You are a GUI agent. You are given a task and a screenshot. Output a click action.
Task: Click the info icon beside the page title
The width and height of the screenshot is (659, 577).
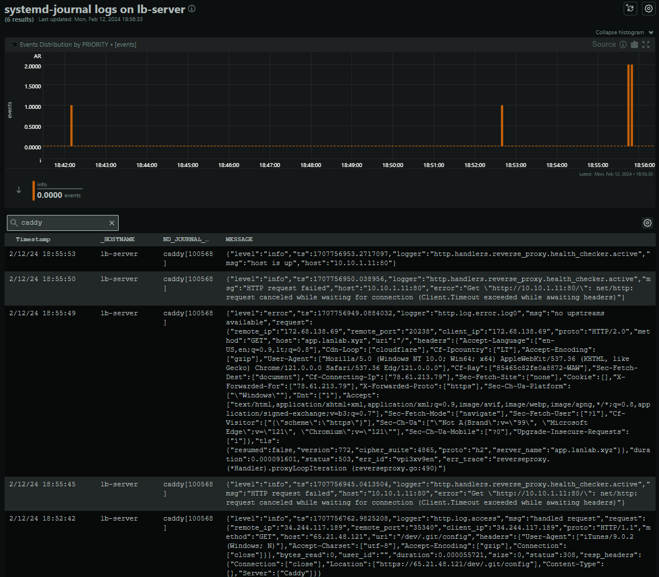192,9
